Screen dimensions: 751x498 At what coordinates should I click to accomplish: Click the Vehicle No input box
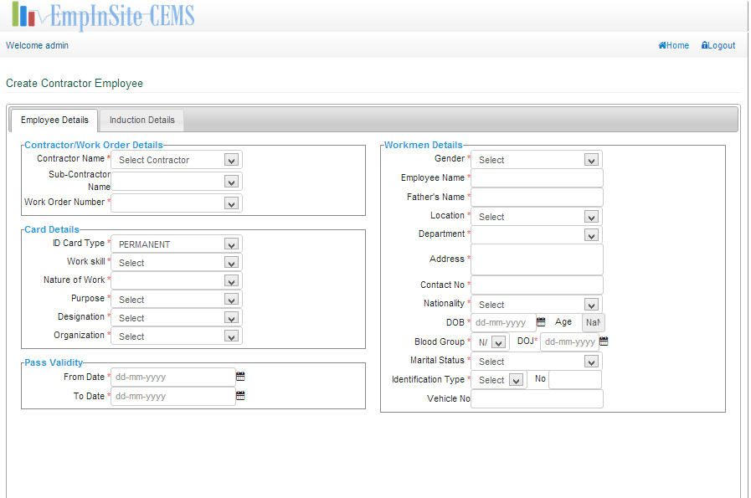(536, 398)
